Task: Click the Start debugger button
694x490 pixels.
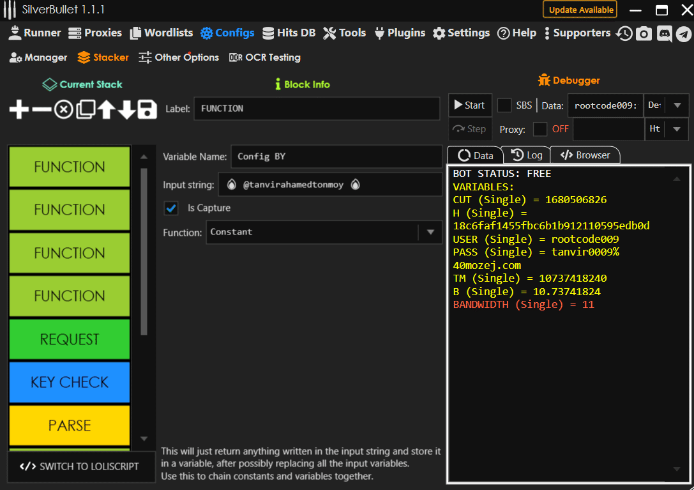Action: pos(469,105)
